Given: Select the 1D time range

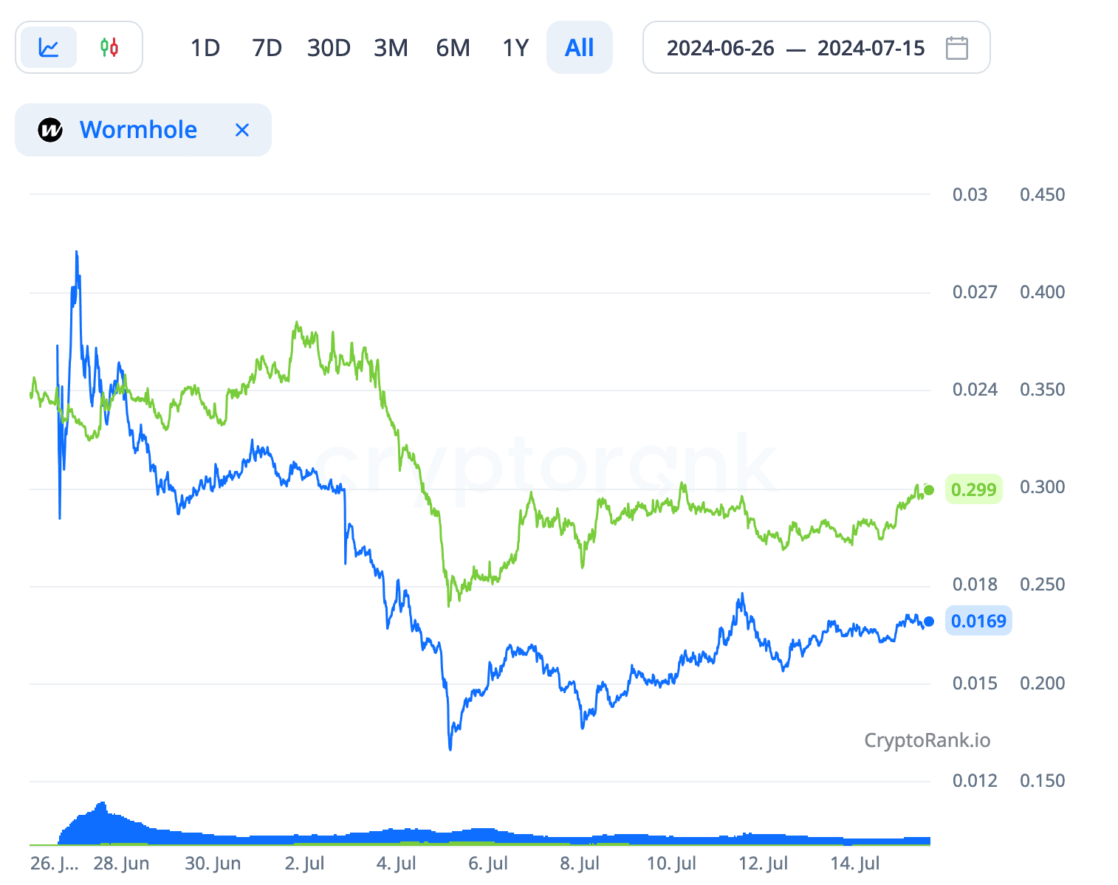Looking at the screenshot, I should coord(205,48).
